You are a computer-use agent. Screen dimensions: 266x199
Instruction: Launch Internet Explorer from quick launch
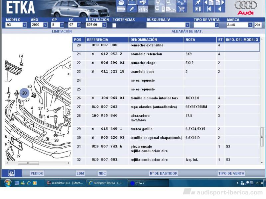[29, 183]
